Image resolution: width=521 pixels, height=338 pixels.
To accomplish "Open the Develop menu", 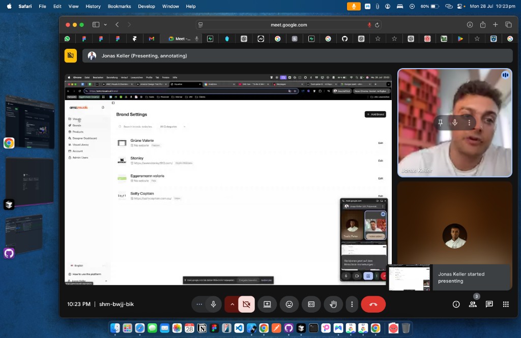I will coord(147,6).
